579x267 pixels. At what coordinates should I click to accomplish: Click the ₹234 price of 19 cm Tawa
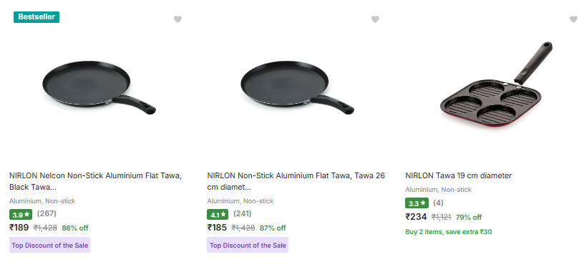tap(416, 217)
